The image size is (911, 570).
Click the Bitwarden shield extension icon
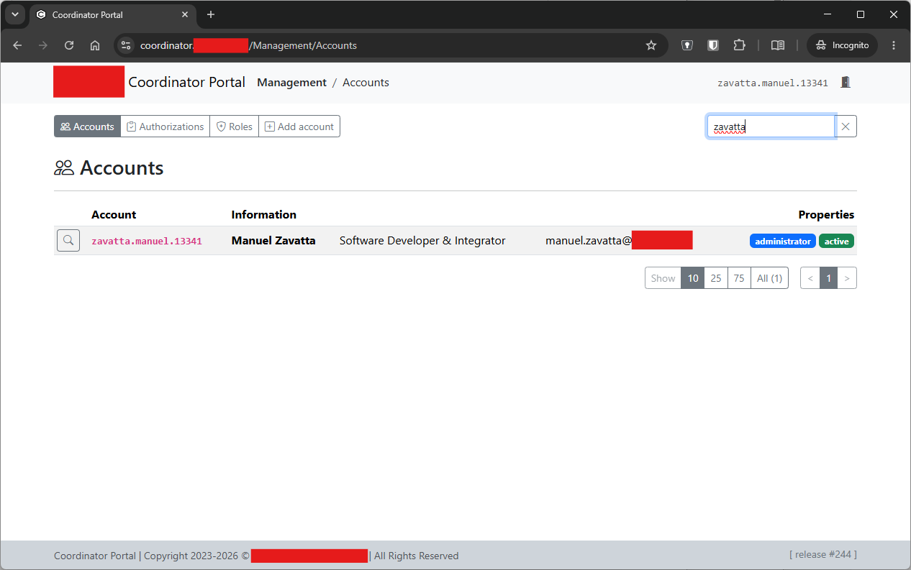click(713, 45)
